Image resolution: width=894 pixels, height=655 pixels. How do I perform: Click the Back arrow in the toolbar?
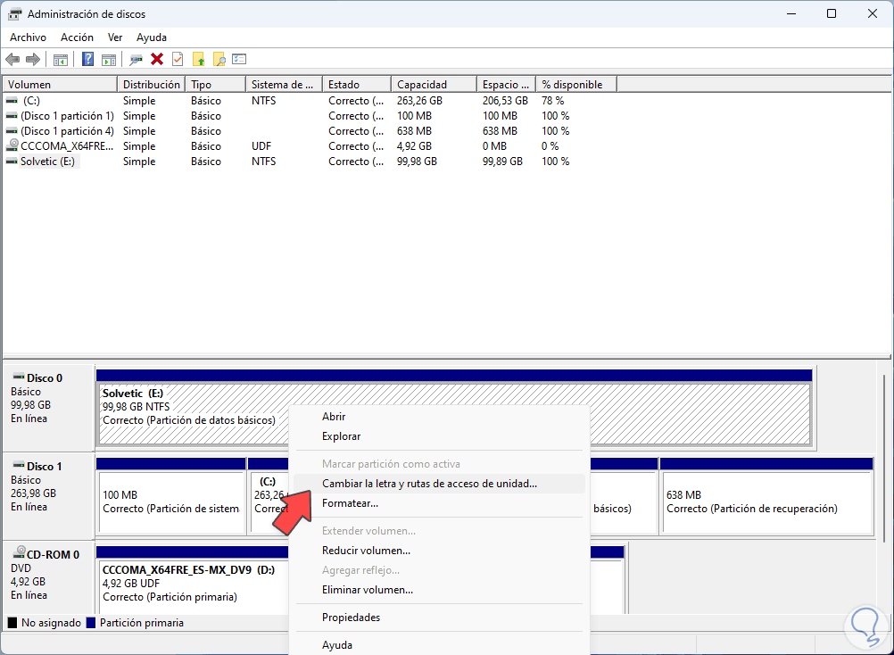[12, 59]
